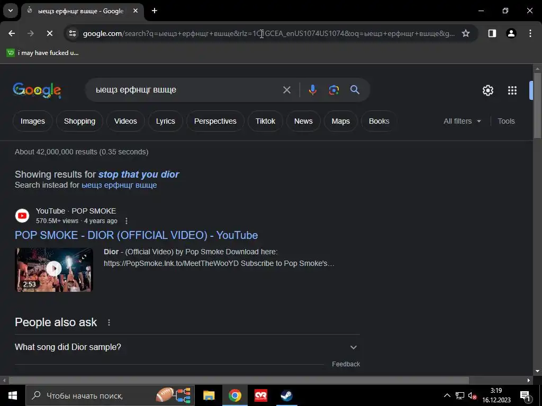
Task: Click the YouTube source icon
Action: tap(22, 216)
